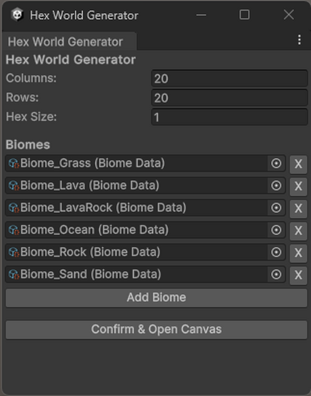The width and height of the screenshot is (311, 396).
Task: Open the object picker for Biome_Grass
Action: 276,164
